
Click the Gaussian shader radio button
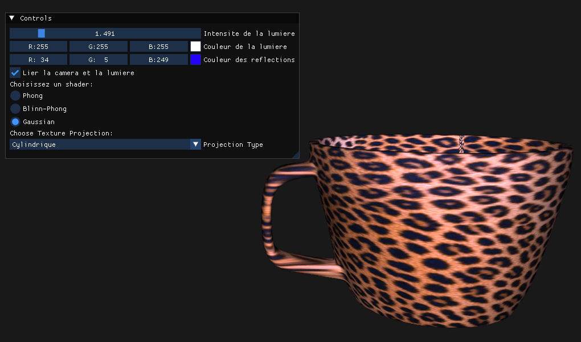(x=15, y=122)
